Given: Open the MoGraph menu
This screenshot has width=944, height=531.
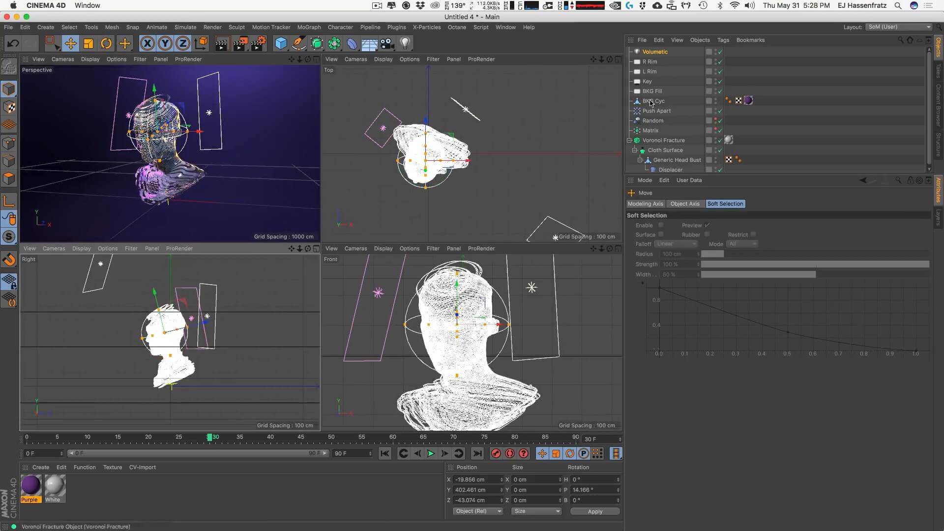Looking at the screenshot, I should tap(309, 27).
